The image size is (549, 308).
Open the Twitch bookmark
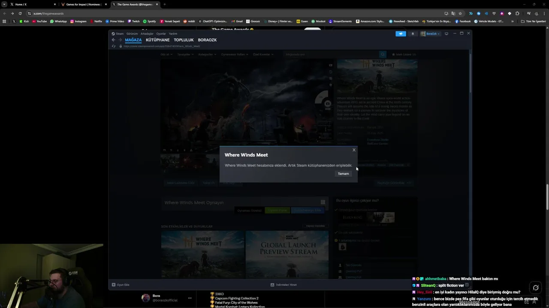coord(133,21)
